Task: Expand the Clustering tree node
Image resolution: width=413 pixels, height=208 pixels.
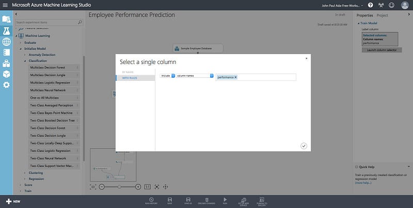Action: pos(25,173)
